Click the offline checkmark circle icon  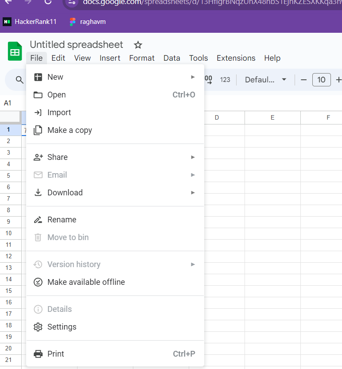click(x=38, y=282)
